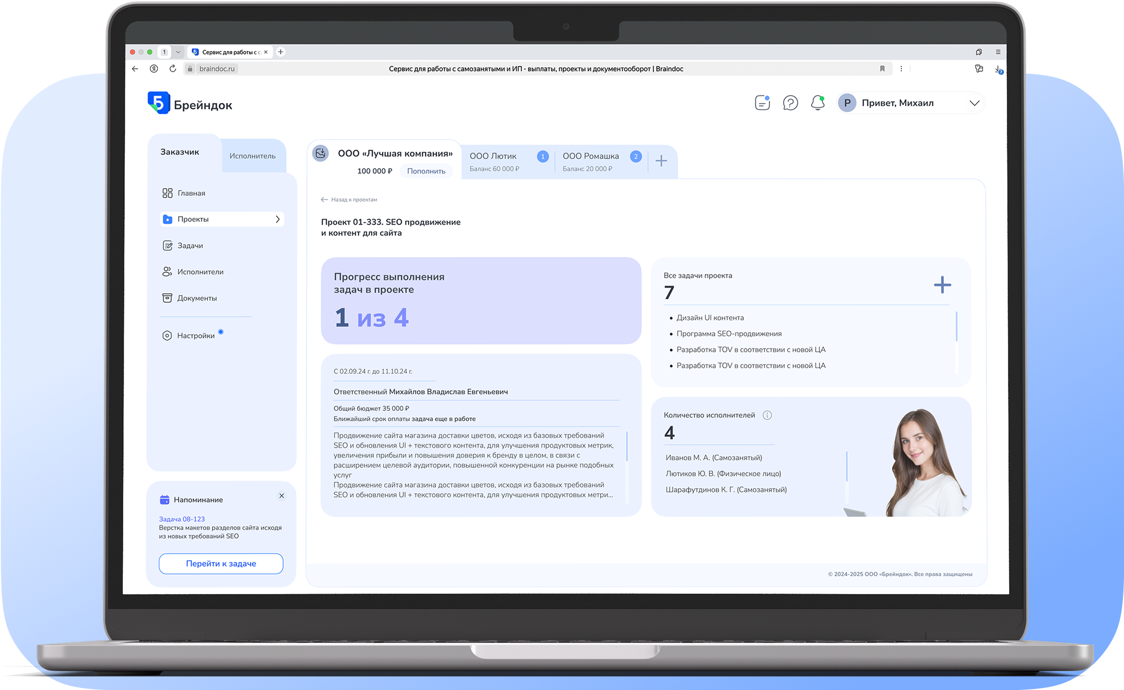This screenshot has width=1124, height=690.
Task: Click the company avatar icon of Лучшая компания
Action: pyautogui.click(x=321, y=153)
